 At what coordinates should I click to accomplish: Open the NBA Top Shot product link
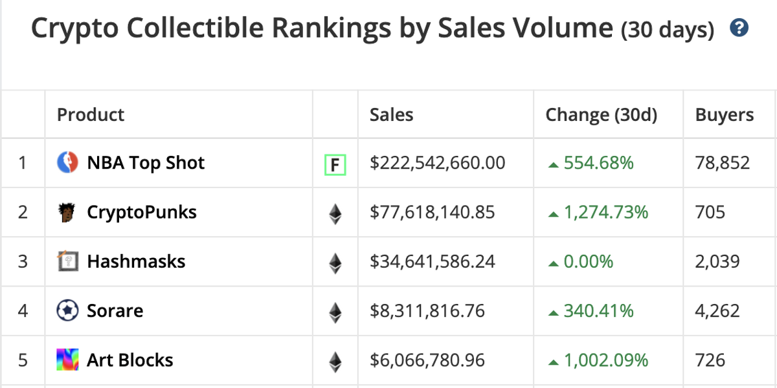146,163
